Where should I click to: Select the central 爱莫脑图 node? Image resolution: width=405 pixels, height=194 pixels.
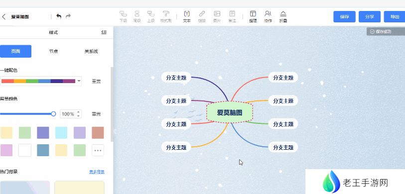229,112
